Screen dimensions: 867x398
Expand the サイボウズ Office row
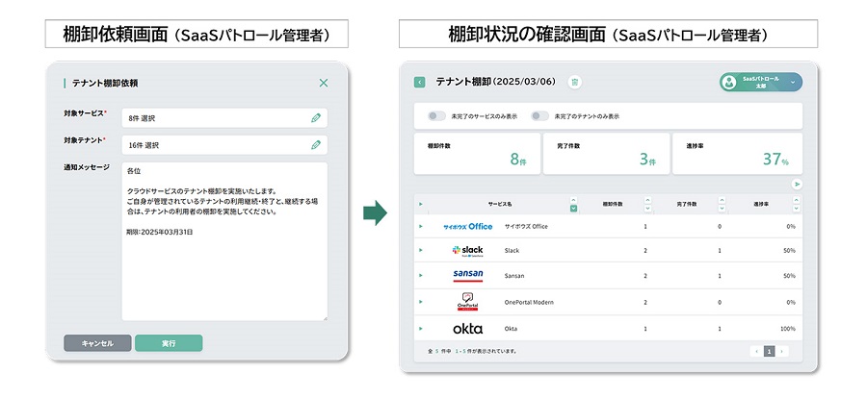[421, 226]
